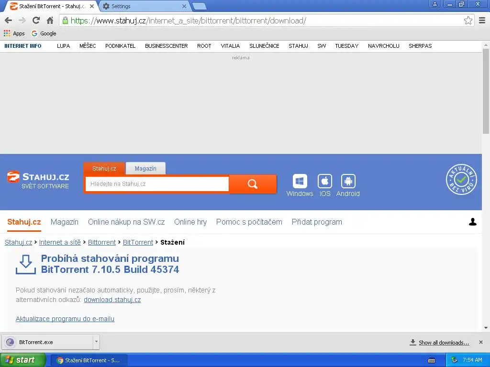Expand the BitTorrent.exe download options arrow
Viewport: 490px width, 367px height.
[x=96, y=342]
